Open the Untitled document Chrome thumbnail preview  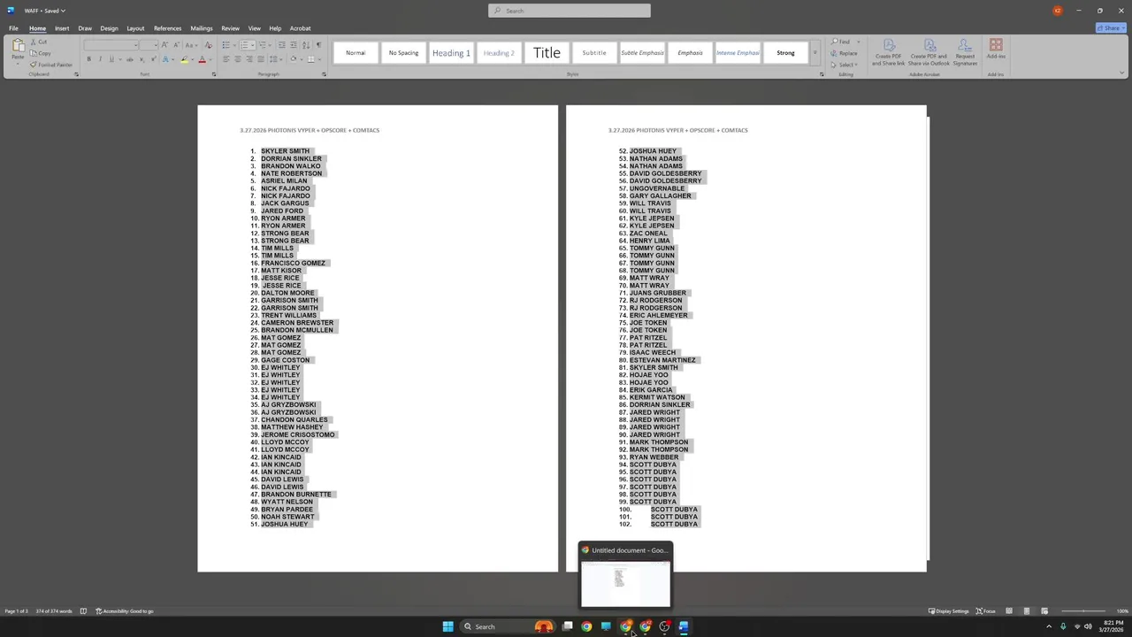click(x=625, y=575)
